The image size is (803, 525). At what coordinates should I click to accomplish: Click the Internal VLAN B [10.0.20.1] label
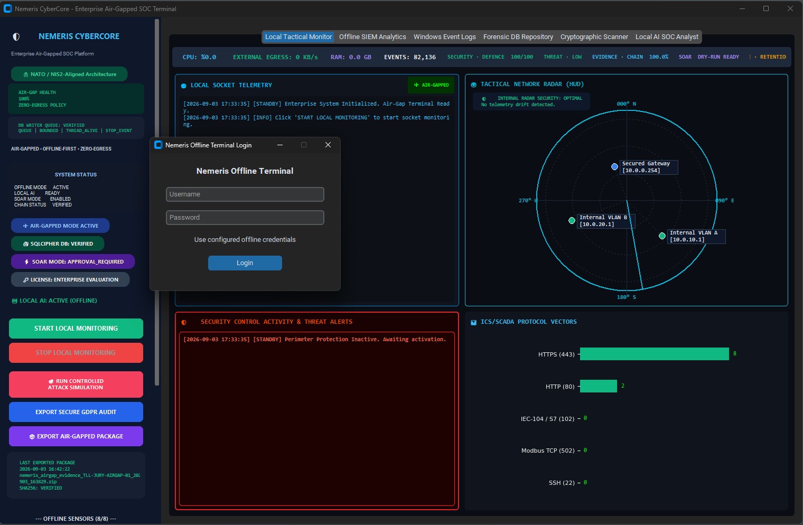pos(605,221)
